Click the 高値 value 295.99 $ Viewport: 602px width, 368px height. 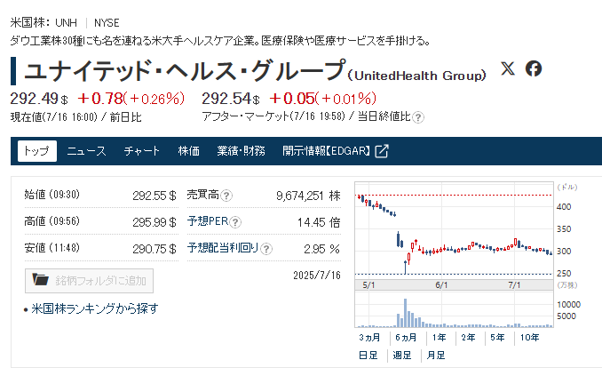click(154, 222)
